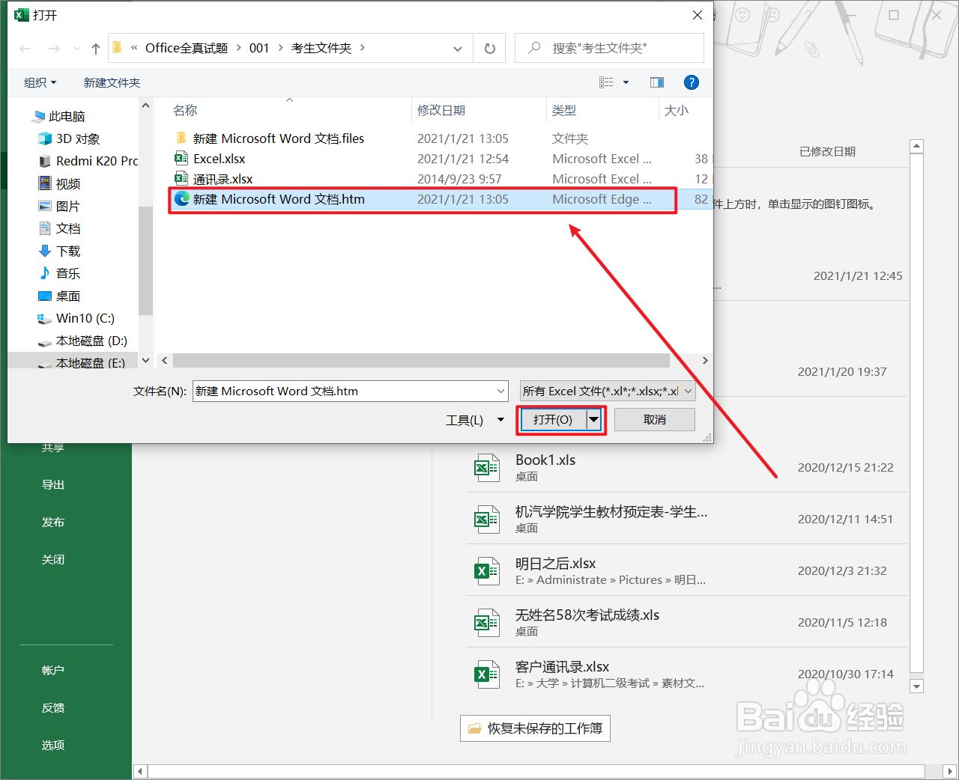Close the 打开 dialog

point(698,15)
